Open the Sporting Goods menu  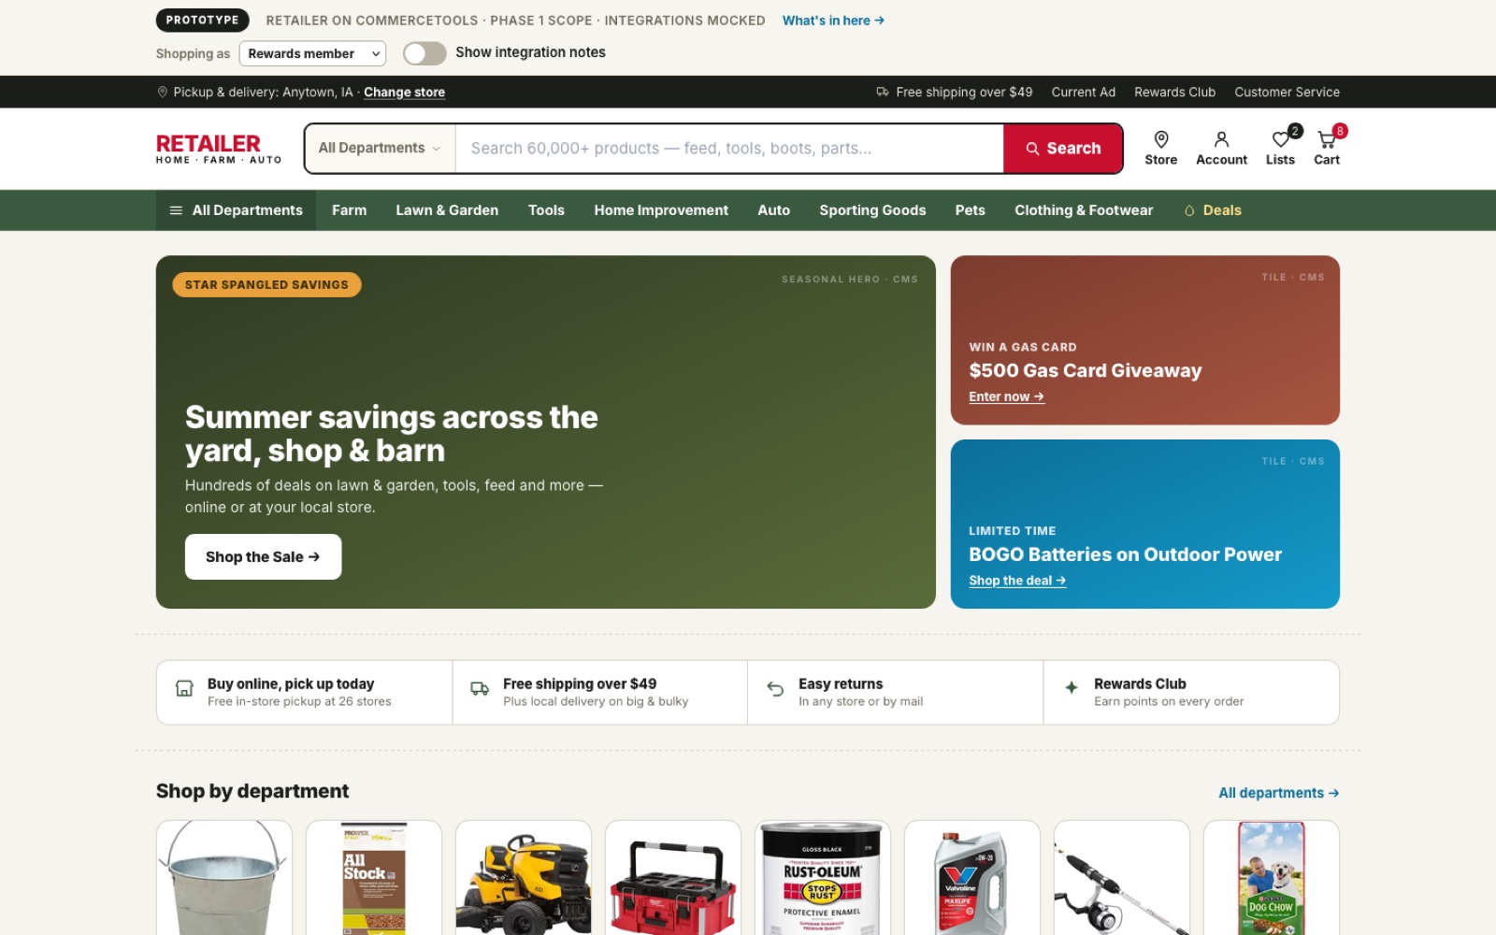click(872, 210)
